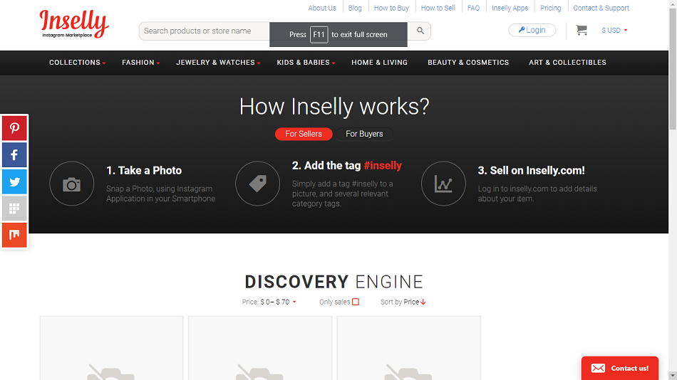Screen dimensions: 677x380
Task: Open Contact & Support link
Action: click(x=601, y=8)
